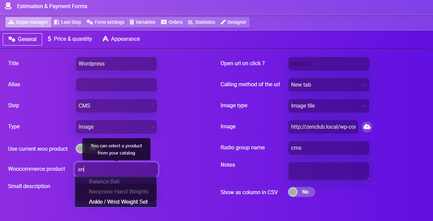Switch to the Orders tab
This screenshot has height=221, width=433.
[x=172, y=22]
